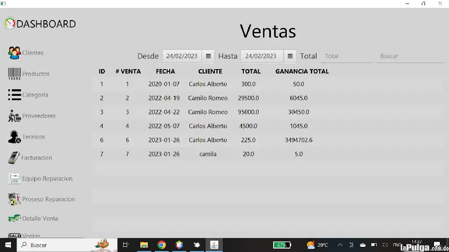Click the Java app taskbar icon
The width and height of the screenshot is (449, 252).
coord(214,245)
